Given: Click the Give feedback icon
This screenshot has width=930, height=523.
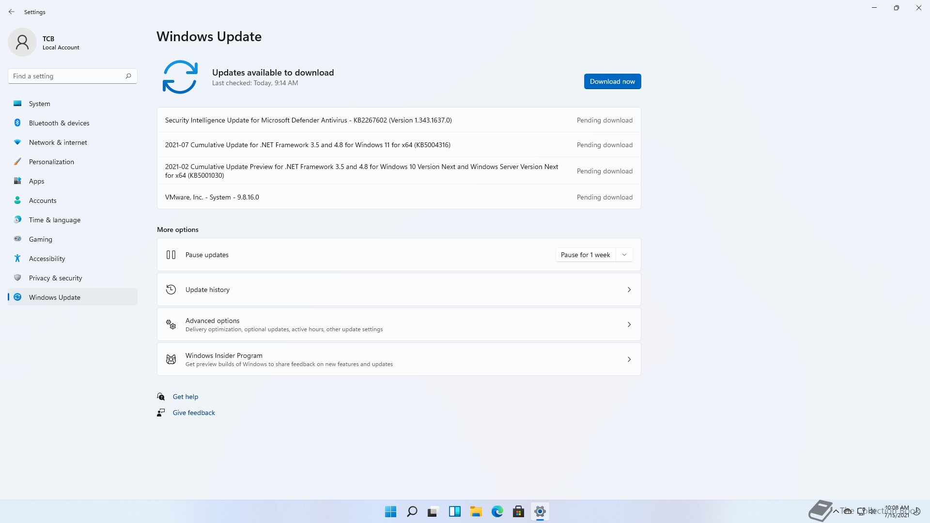Looking at the screenshot, I should tap(161, 413).
